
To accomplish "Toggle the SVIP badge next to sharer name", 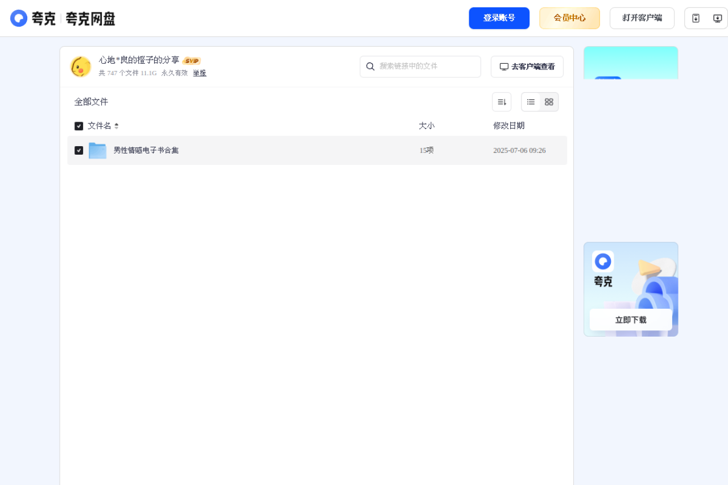I will (x=192, y=60).
